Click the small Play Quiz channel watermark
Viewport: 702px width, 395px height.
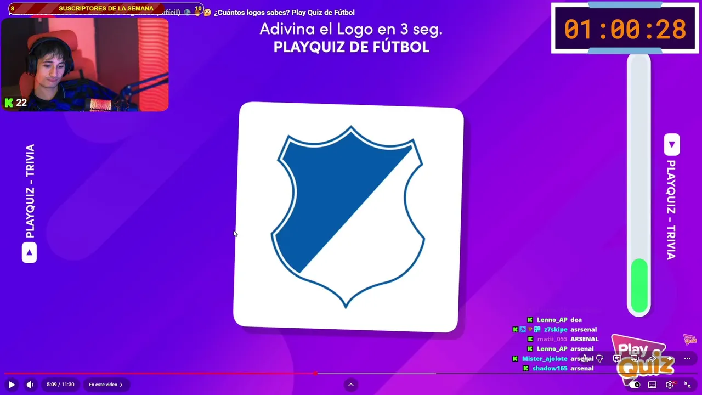coord(690,340)
